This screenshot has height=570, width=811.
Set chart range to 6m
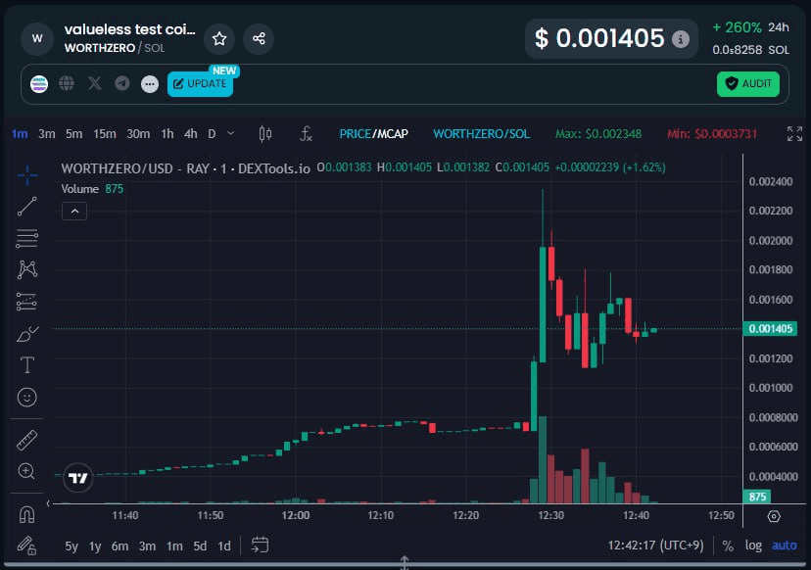tap(119, 546)
